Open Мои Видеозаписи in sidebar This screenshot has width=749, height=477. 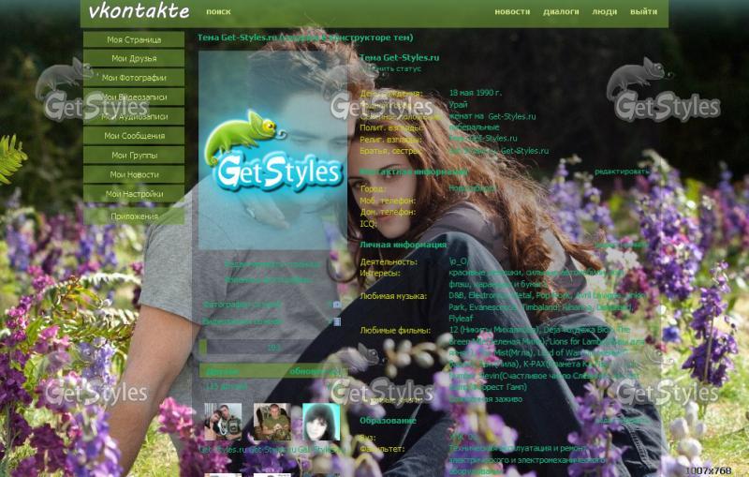(x=134, y=97)
